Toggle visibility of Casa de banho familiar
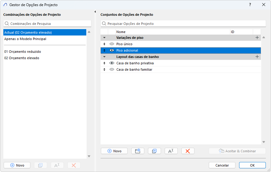The height and width of the screenshot is (172, 271). (x=112, y=69)
